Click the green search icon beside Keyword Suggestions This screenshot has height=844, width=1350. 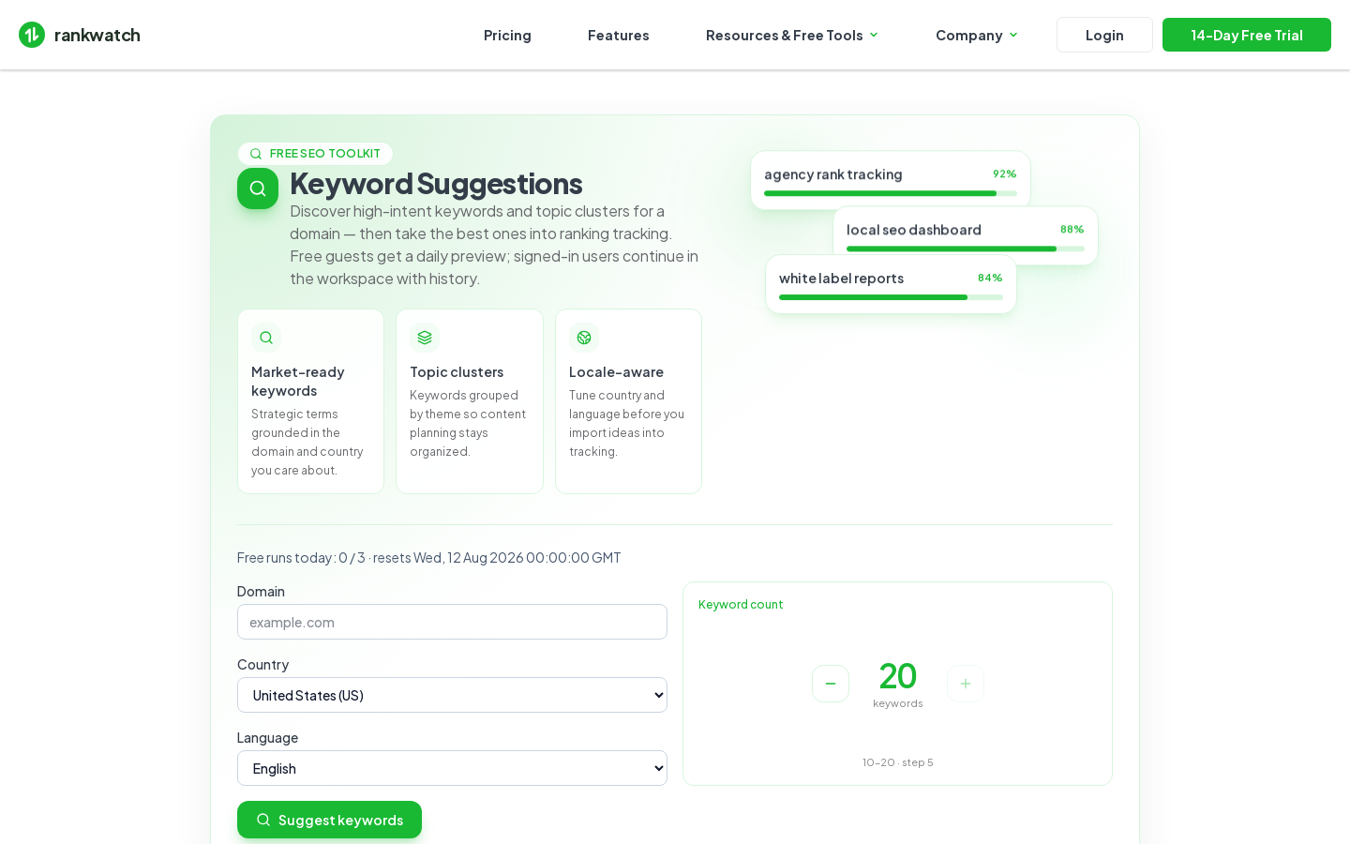[258, 188]
